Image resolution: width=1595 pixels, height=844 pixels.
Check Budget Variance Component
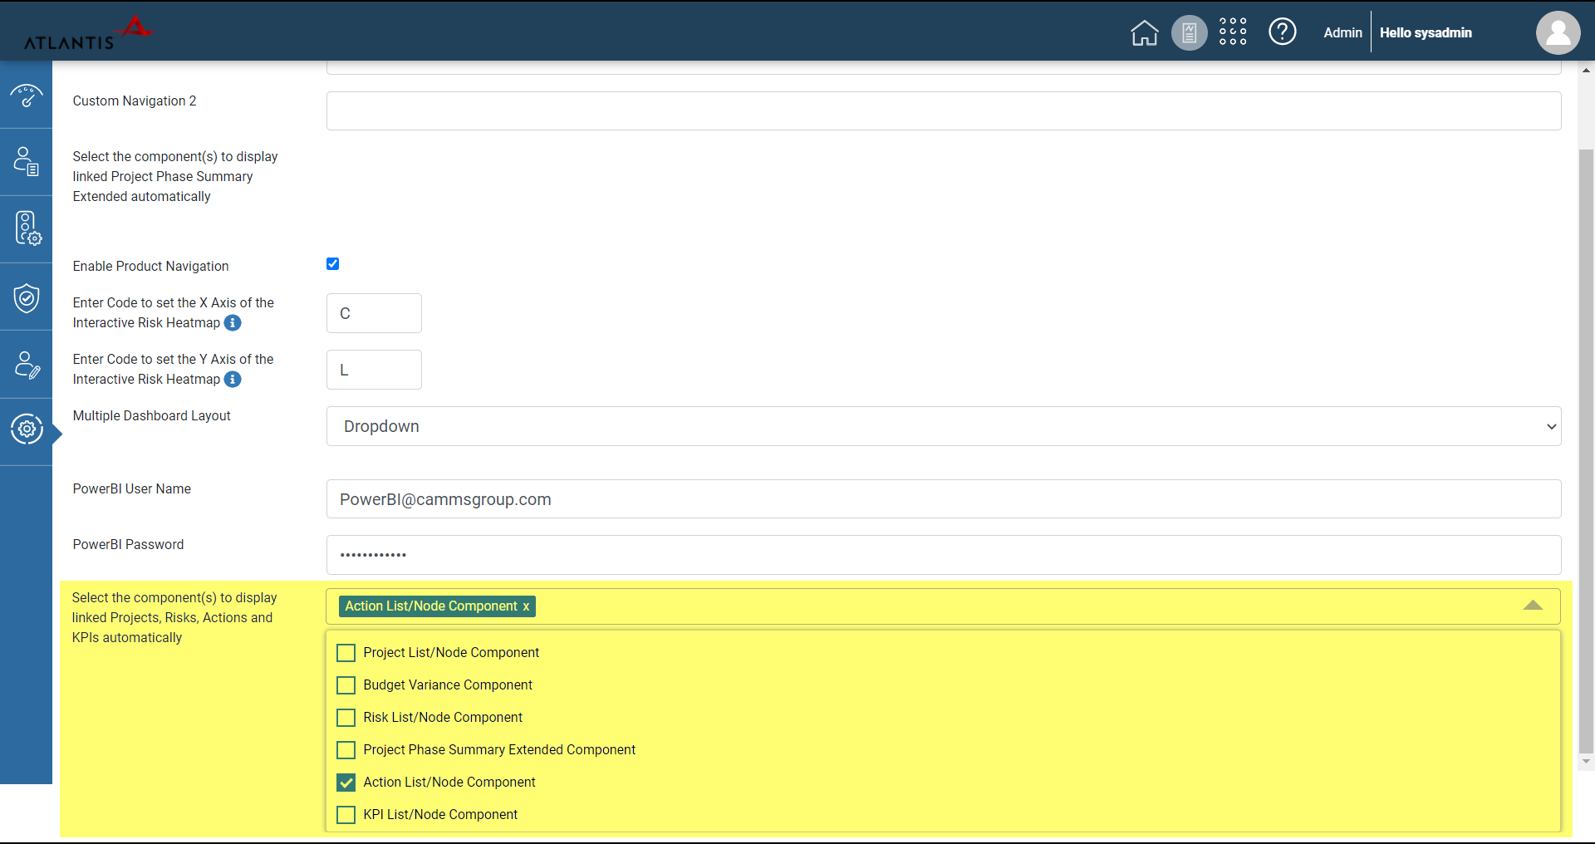(x=346, y=685)
